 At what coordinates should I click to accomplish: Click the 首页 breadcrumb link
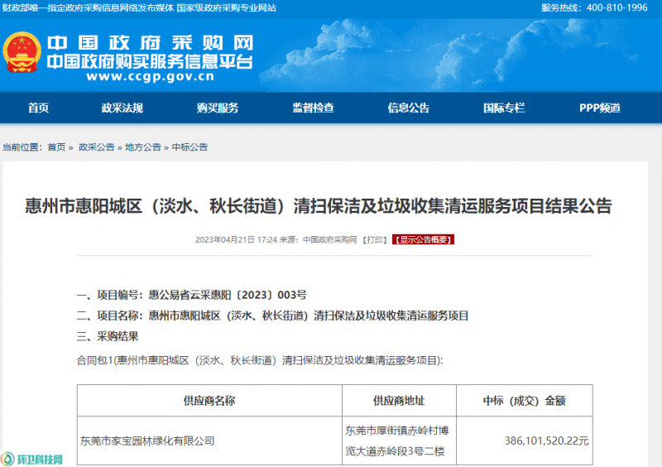(x=56, y=147)
